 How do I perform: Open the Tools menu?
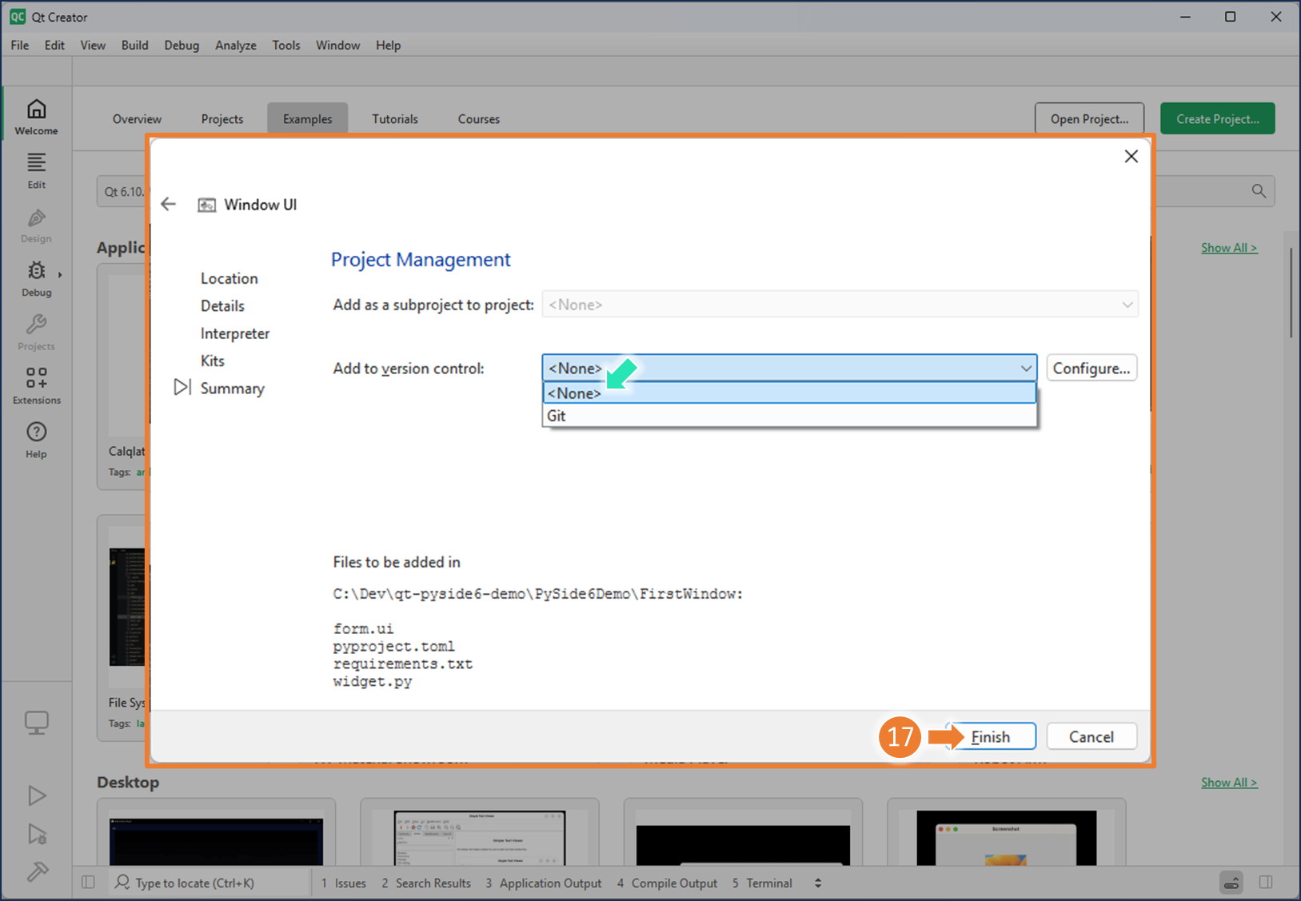(x=285, y=45)
